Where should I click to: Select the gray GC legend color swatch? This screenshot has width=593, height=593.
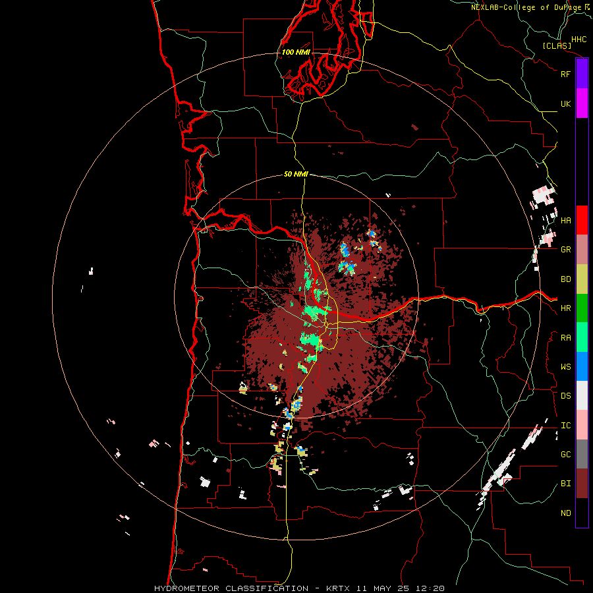(x=582, y=454)
